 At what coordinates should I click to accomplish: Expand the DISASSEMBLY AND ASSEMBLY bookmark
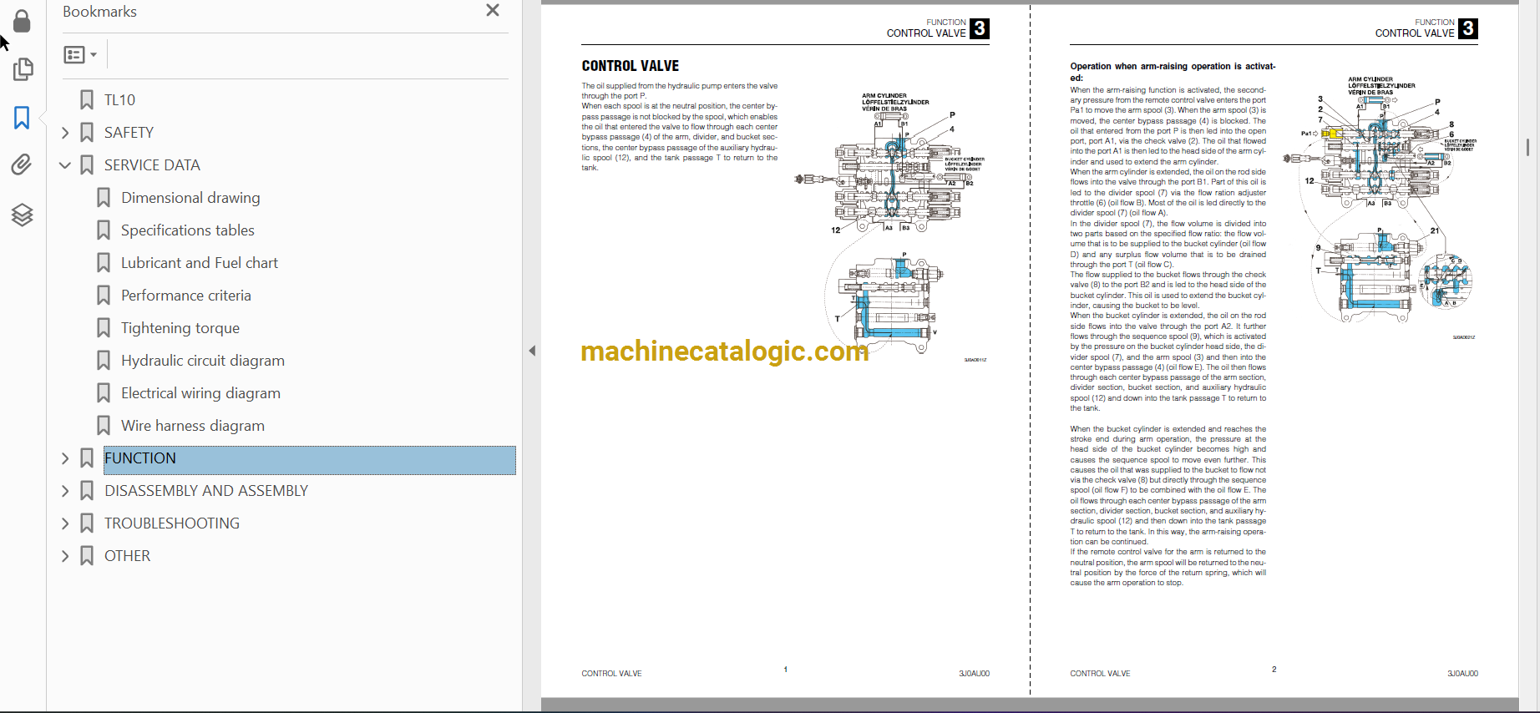point(65,491)
